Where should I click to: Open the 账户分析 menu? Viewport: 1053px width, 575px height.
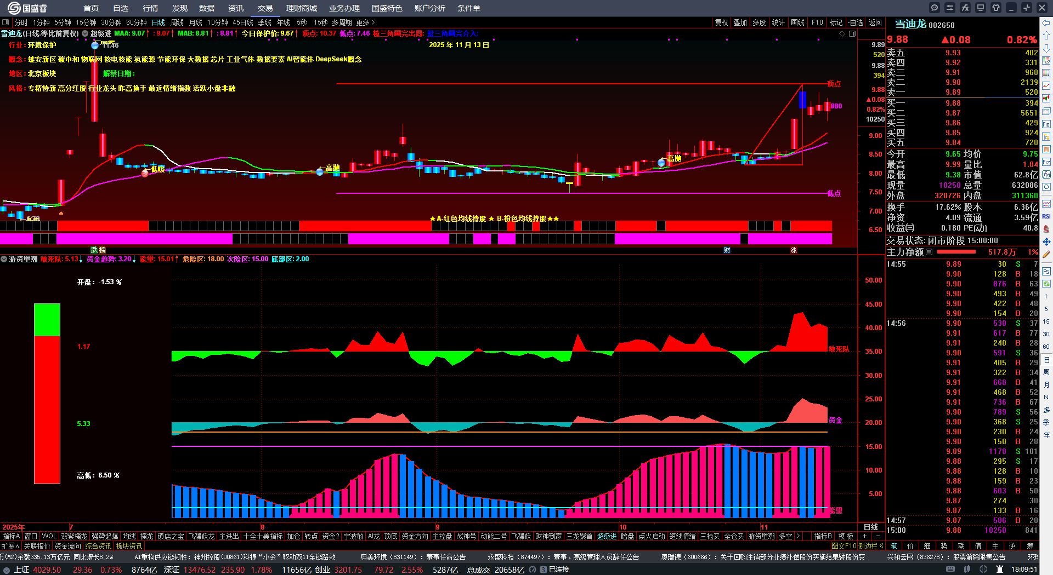[x=430, y=8]
